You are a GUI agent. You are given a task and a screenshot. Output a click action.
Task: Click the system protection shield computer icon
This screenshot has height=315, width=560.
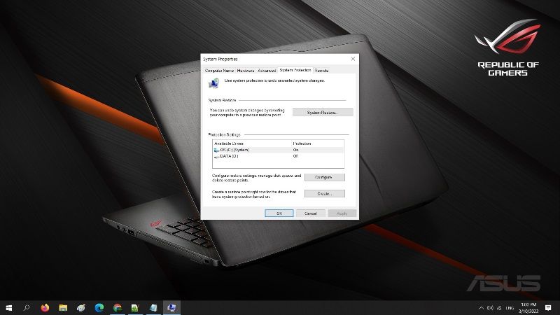pyautogui.click(x=213, y=83)
